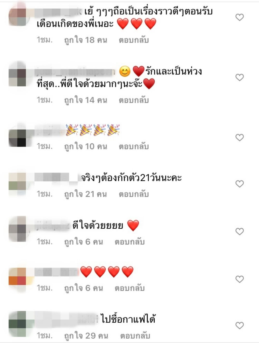Open ถูกใจ 10 คน likes list
The image size is (259, 343).
point(85,146)
